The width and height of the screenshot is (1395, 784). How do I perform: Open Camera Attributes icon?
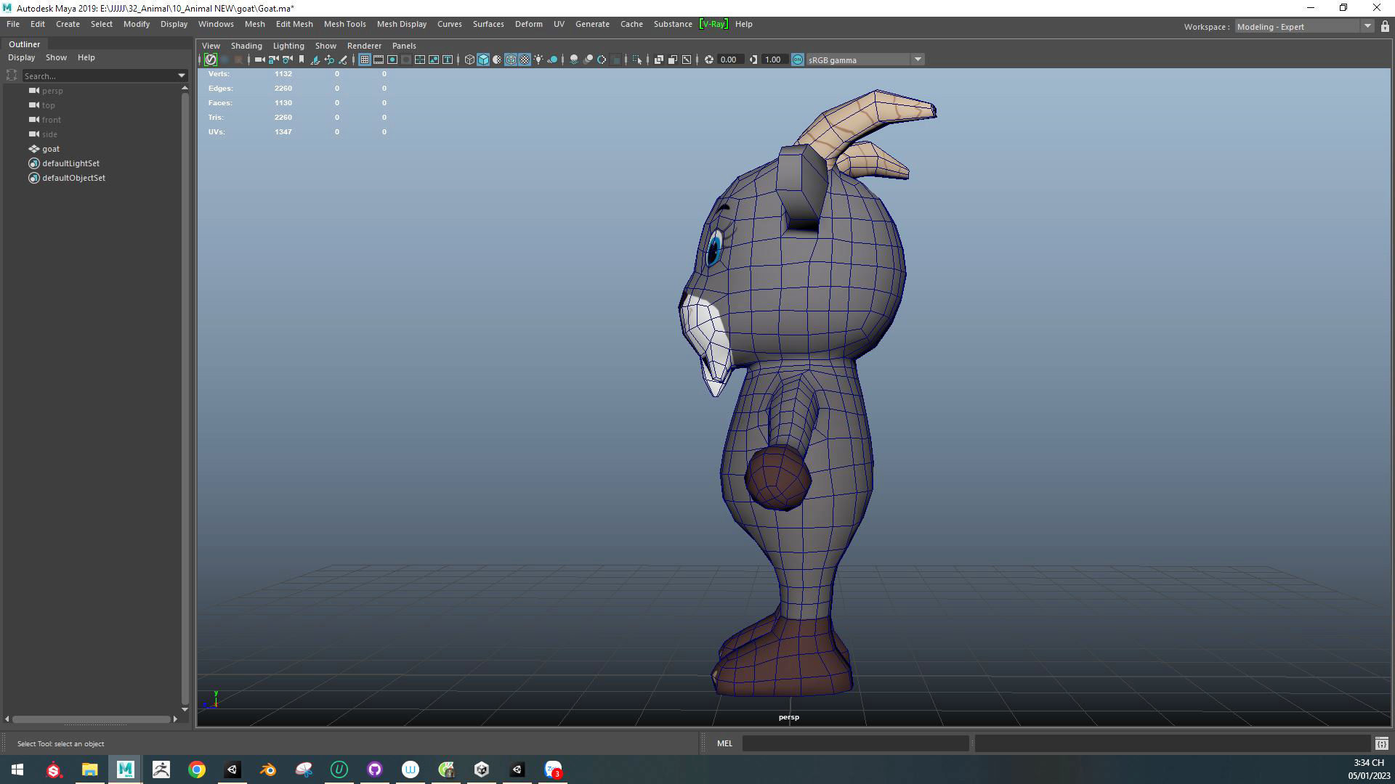(287, 60)
